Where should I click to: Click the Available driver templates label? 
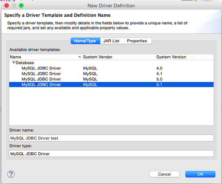[35, 50]
